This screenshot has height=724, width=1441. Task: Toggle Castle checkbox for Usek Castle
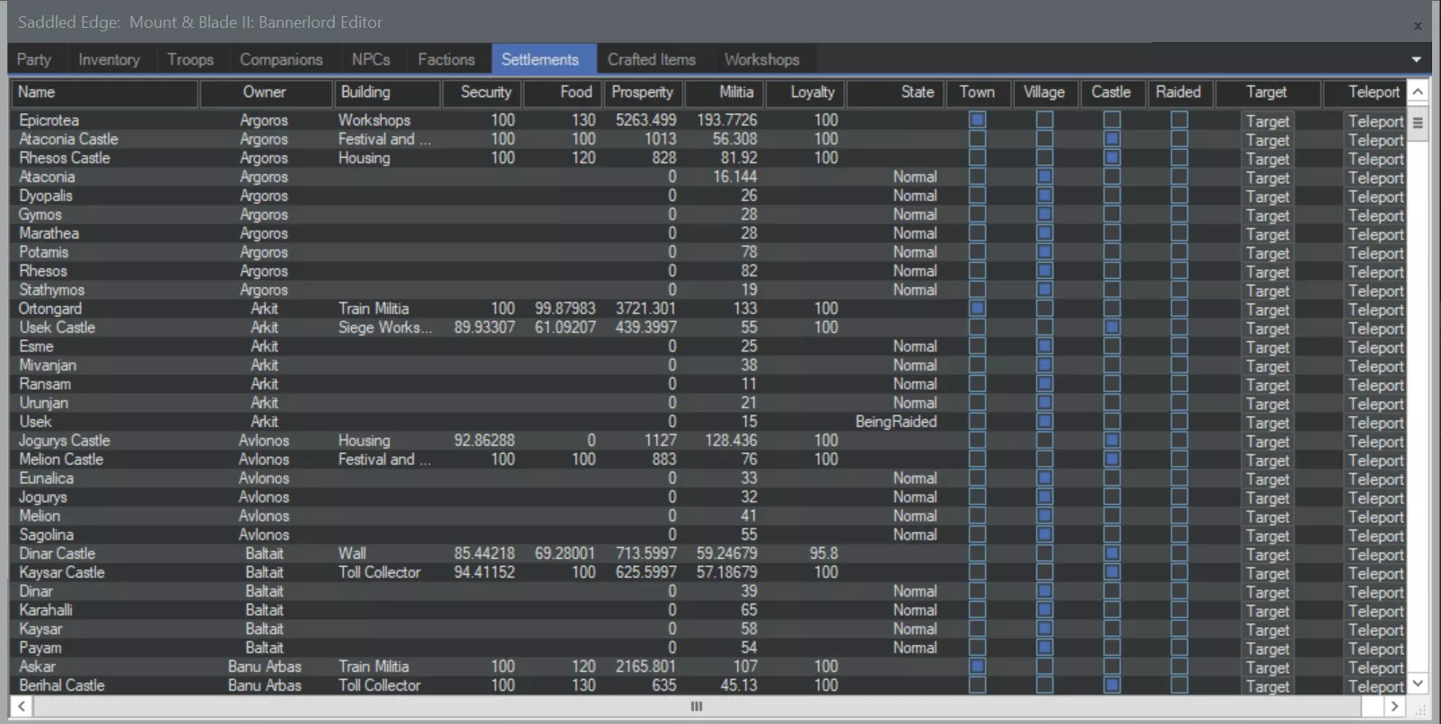point(1112,327)
